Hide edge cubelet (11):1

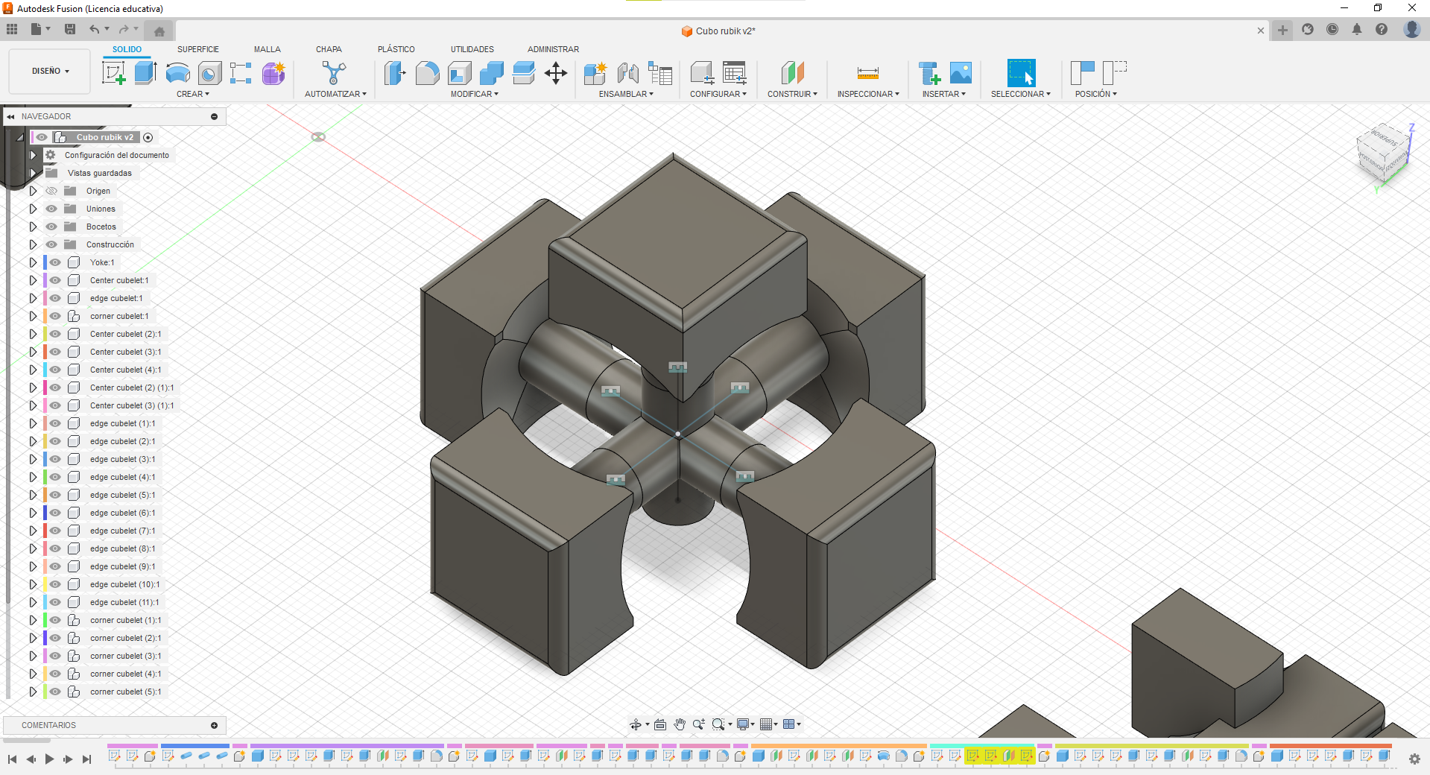(x=55, y=602)
